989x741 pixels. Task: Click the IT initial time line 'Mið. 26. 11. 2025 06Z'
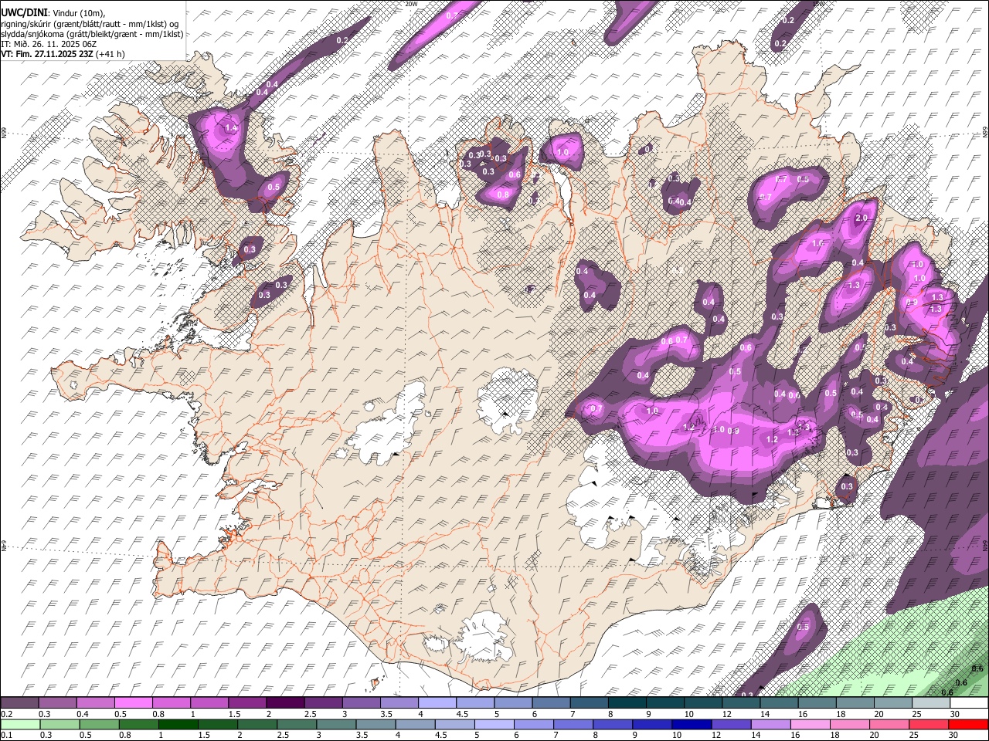52,44
